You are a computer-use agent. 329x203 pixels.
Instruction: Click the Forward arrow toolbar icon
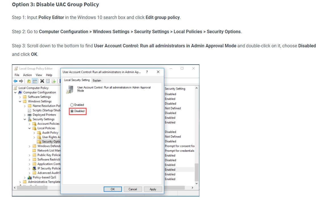click(21, 81)
